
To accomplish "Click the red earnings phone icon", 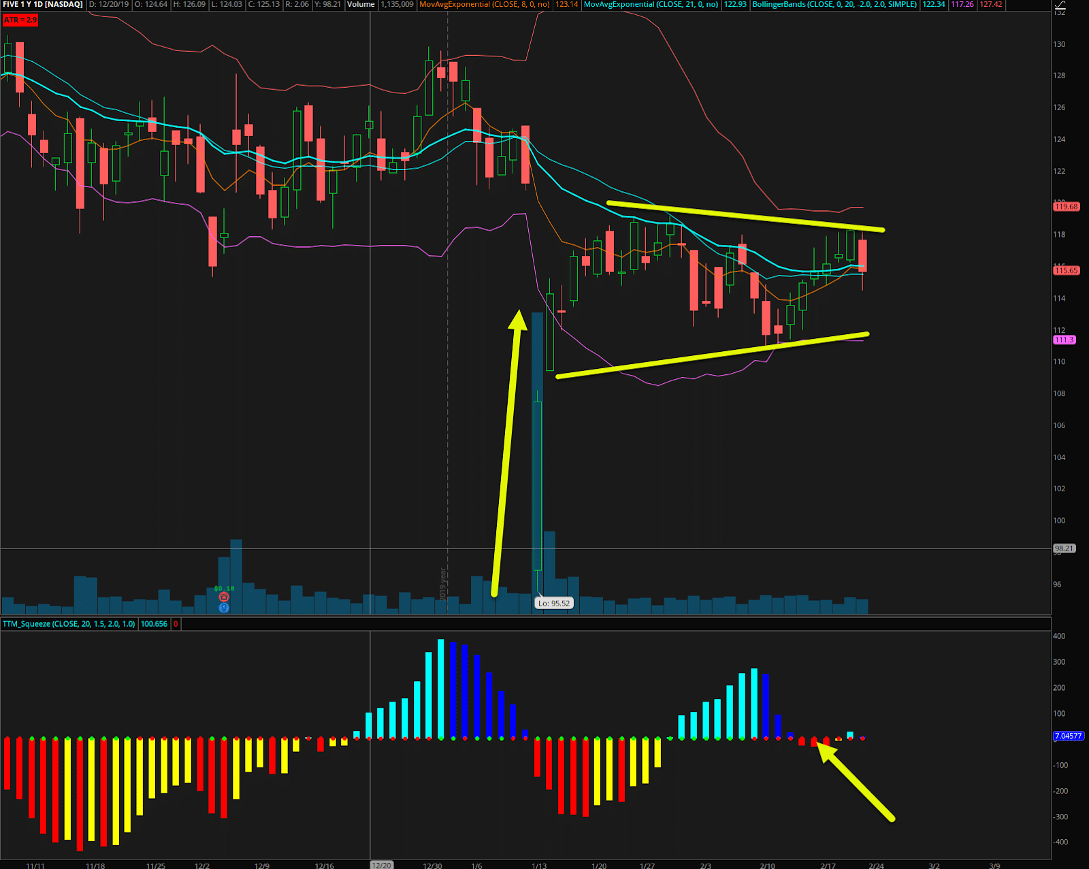I will pos(224,597).
